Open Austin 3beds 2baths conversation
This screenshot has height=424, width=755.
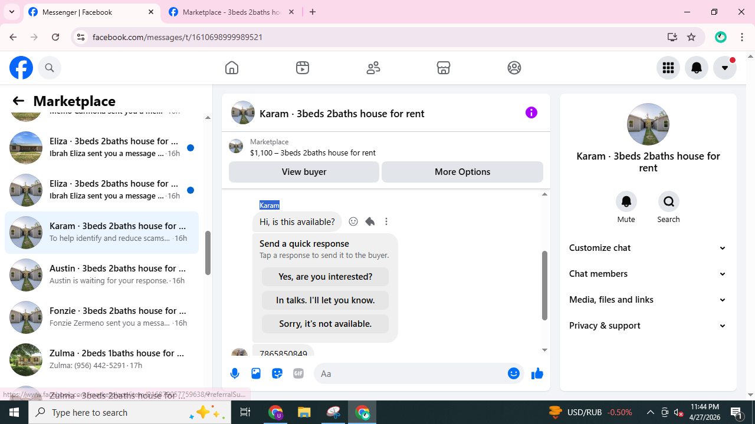pyautogui.click(x=101, y=275)
